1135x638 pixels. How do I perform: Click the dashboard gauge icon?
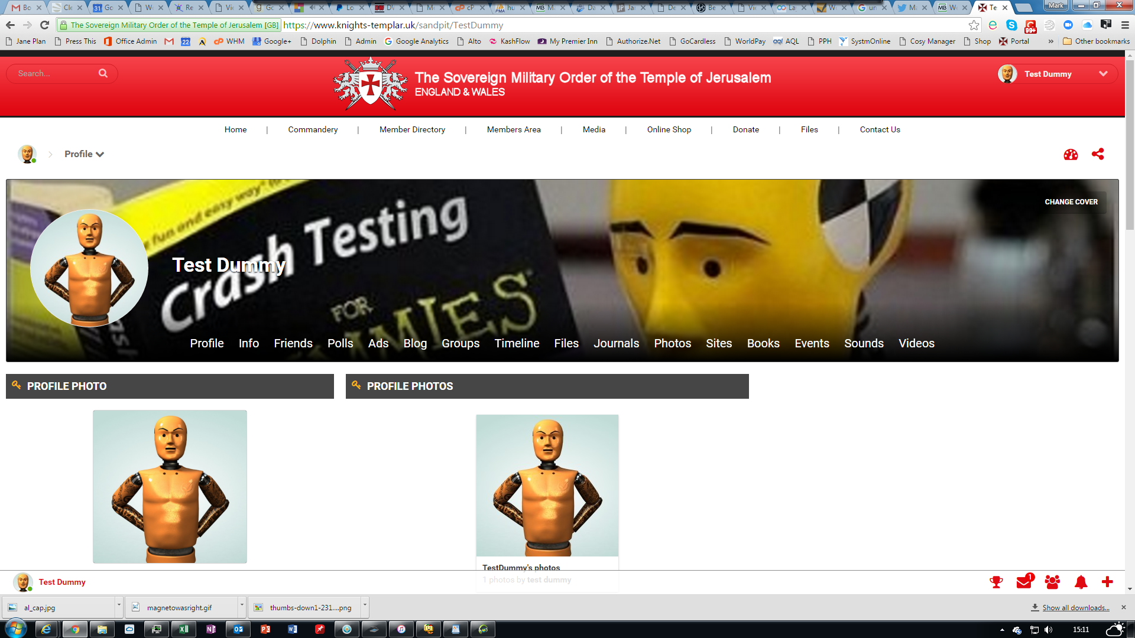pyautogui.click(x=1071, y=155)
